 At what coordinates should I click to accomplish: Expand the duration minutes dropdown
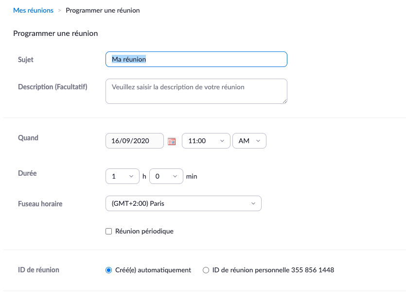click(x=166, y=176)
